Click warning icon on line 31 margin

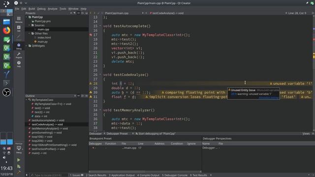point(91,97)
